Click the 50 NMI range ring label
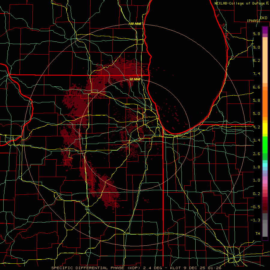This screenshot has height=270, width=270. pos(135,79)
